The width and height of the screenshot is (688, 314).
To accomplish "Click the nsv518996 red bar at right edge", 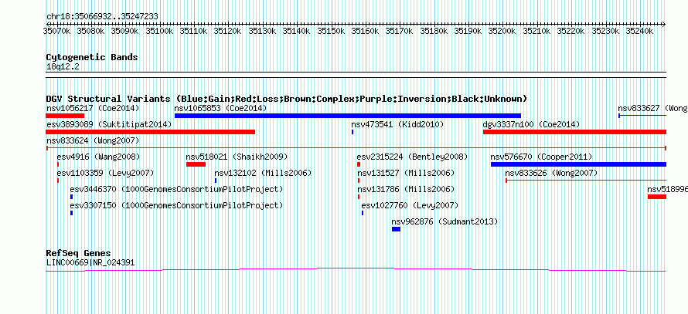I will pyautogui.click(x=657, y=197).
